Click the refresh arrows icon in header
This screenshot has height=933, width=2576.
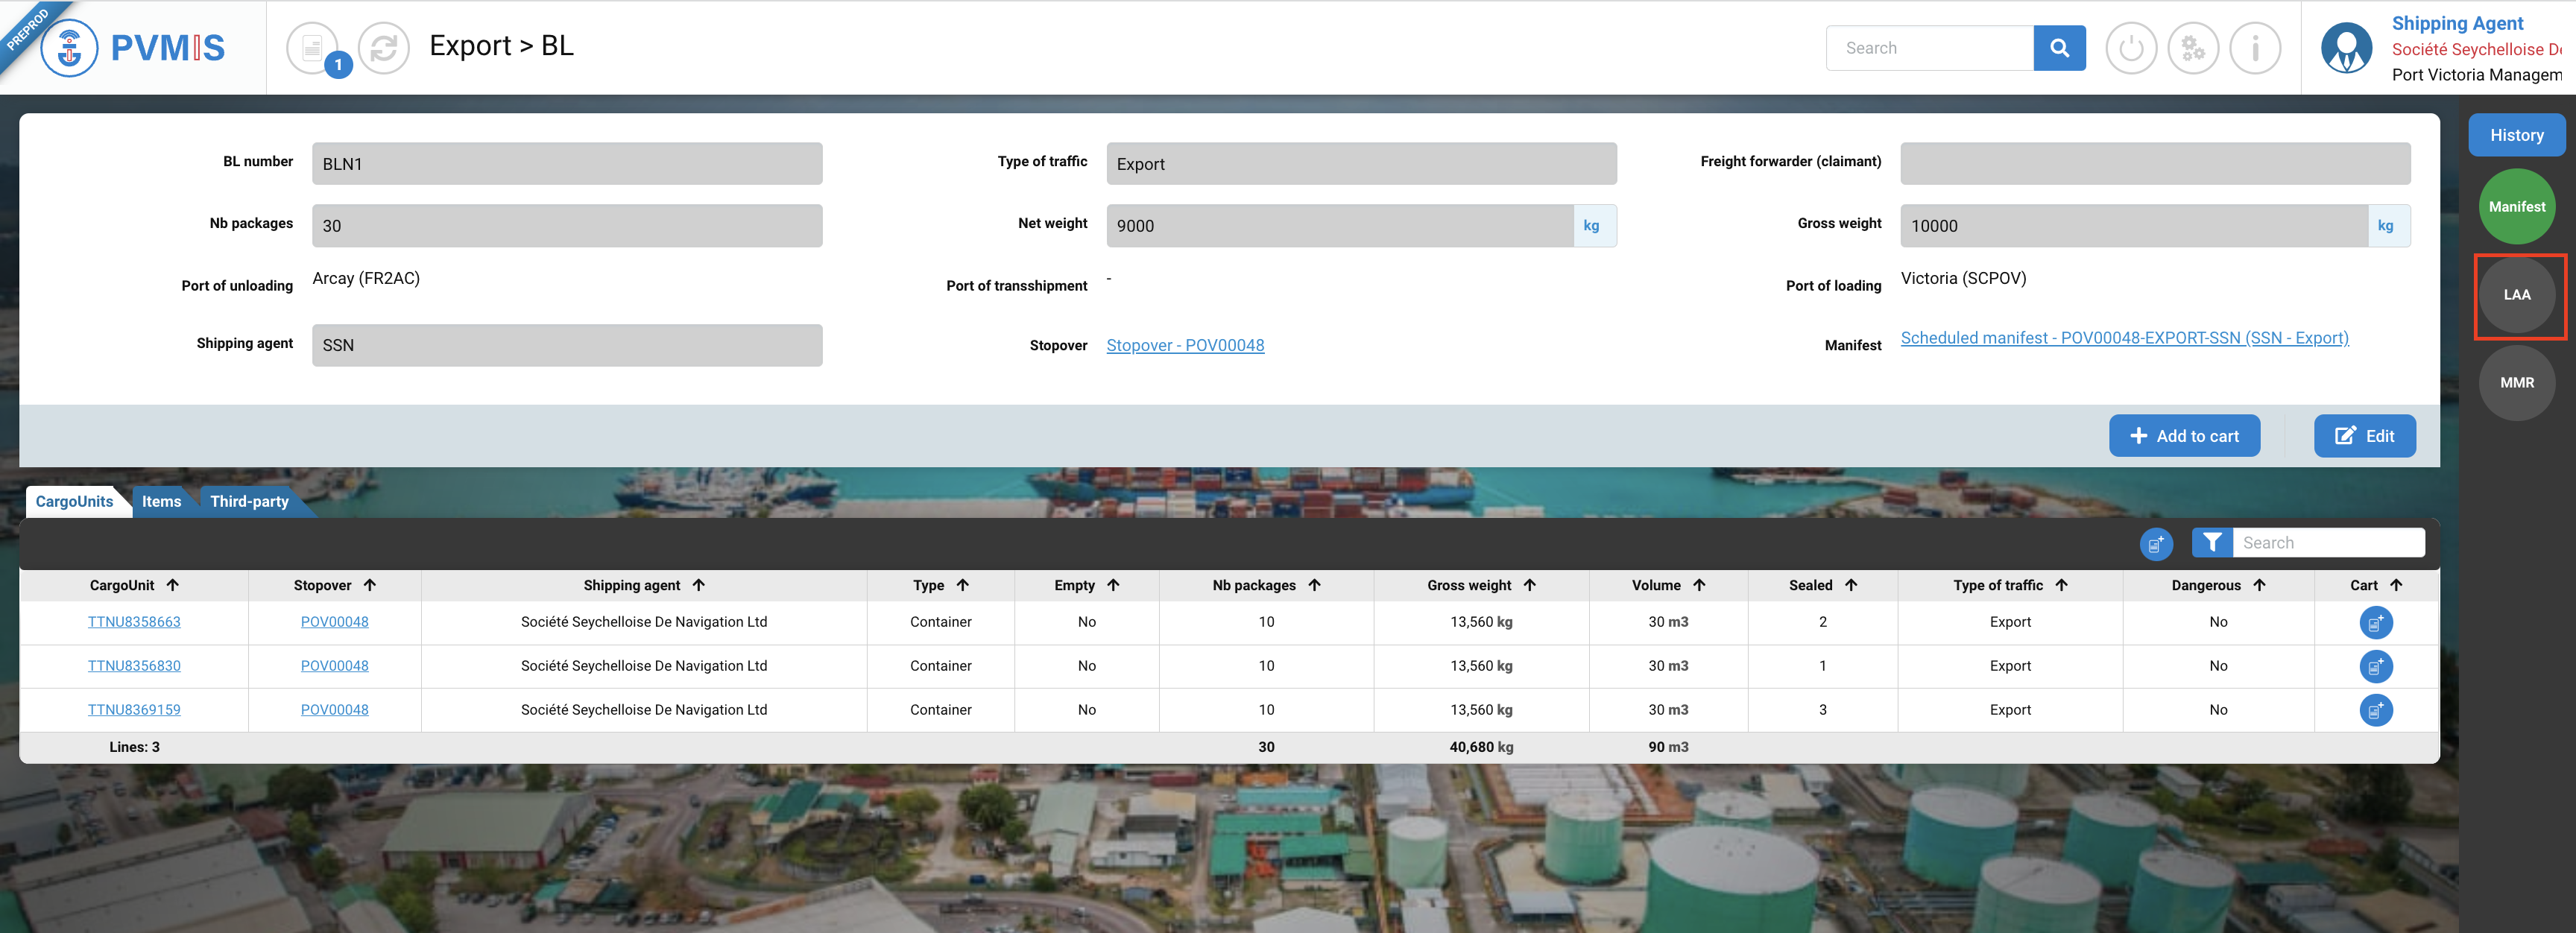coord(384,47)
